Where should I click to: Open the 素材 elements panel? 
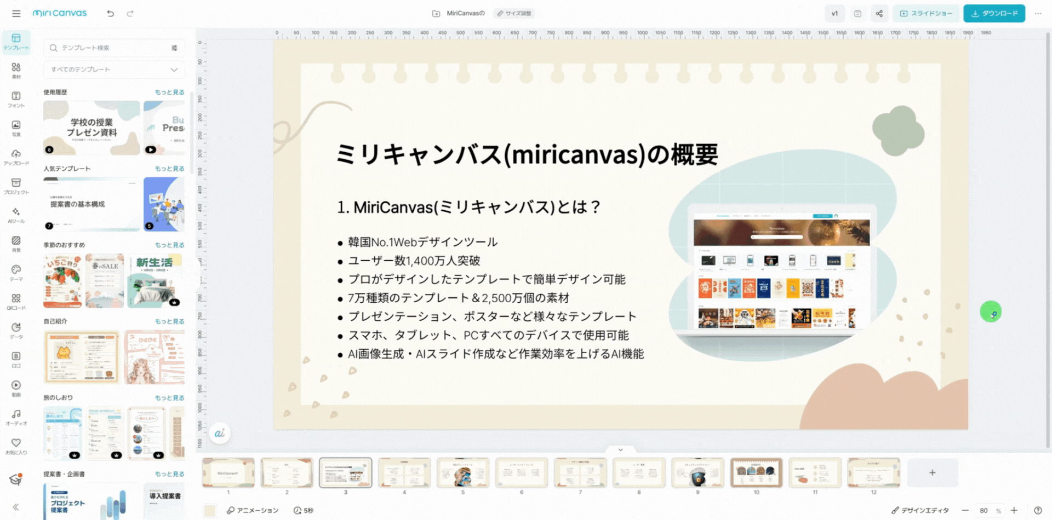16,71
